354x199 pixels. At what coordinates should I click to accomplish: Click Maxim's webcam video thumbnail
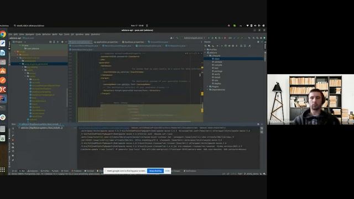(310, 99)
